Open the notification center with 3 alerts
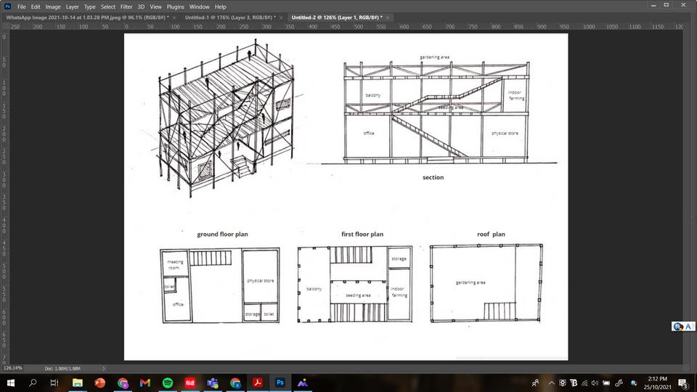Screen dimensions: 697x392 [x=683, y=383]
